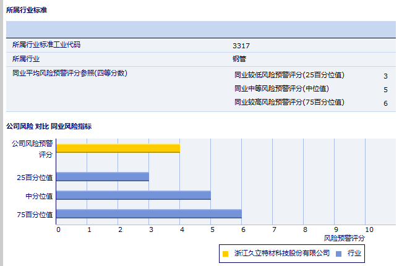The width and height of the screenshot is (407, 266).
Task: Click the blue legend swatch for 行业
Action: coord(338,254)
